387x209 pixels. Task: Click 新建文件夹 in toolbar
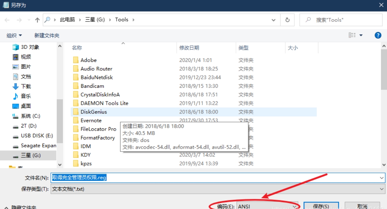click(x=47, y=35)
